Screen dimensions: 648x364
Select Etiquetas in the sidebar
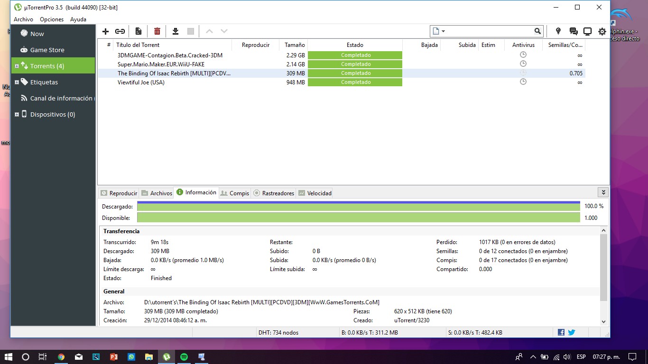pos(53,82)
